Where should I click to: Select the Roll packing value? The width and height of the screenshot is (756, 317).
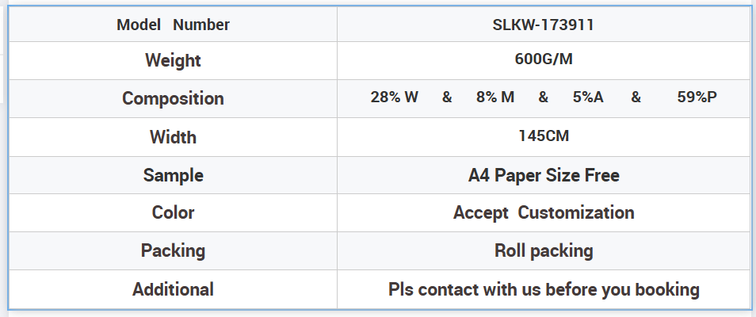(x=544, y=251)
